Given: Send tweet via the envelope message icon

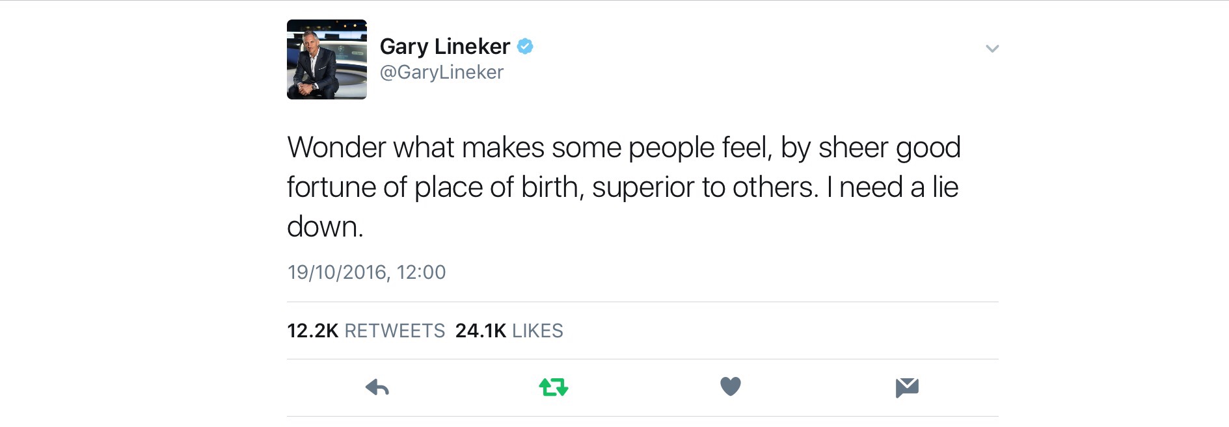Looking at the screenshot, I should click(x=907, y=387).
